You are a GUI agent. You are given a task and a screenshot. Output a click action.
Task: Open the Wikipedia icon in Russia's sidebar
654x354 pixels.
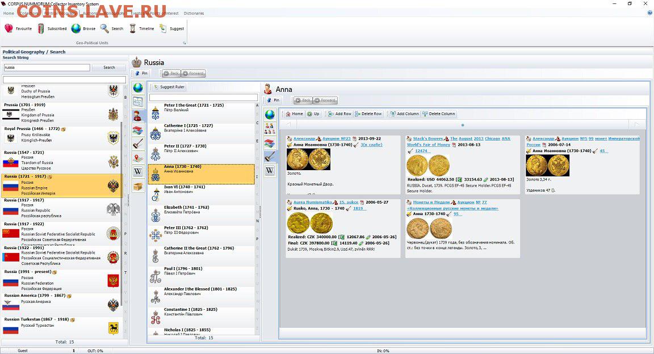coord(138,171)
